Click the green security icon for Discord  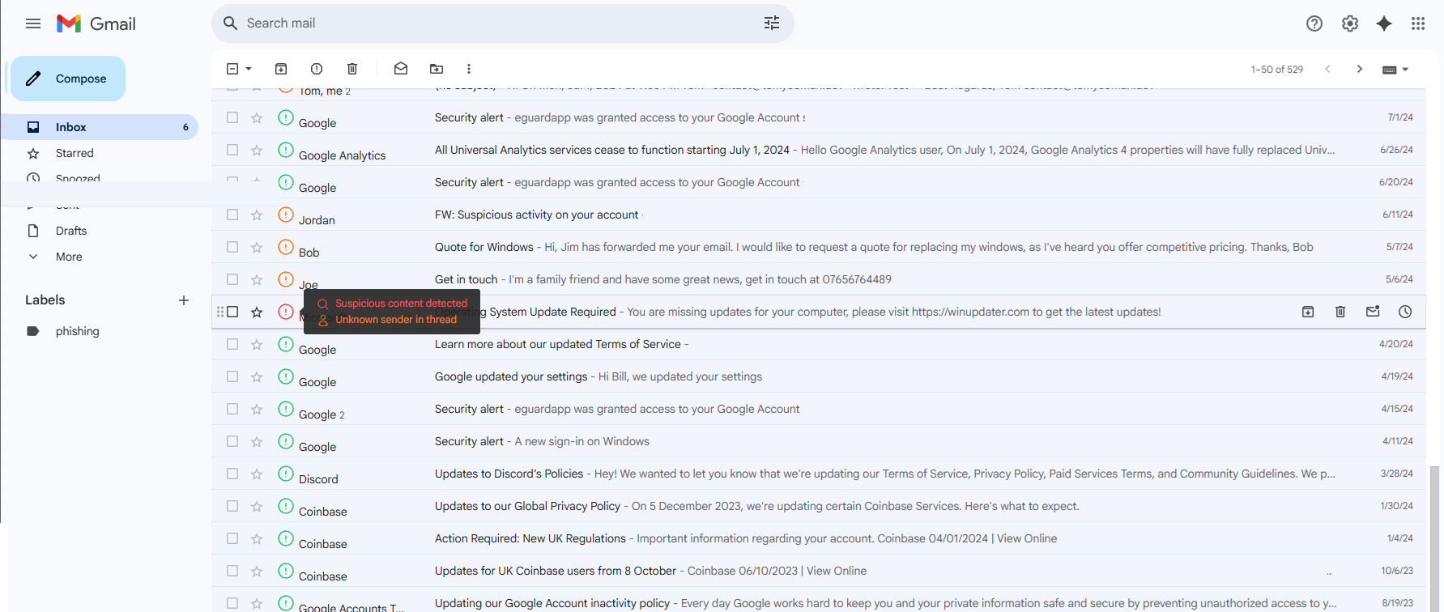[x=286, y=474]
